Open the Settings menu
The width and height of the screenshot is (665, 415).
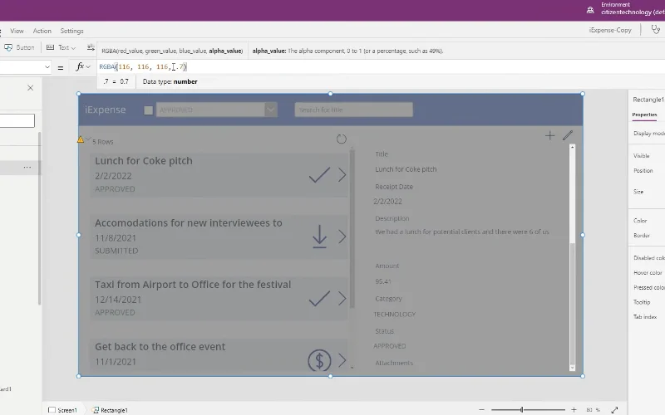coord(71,31)
